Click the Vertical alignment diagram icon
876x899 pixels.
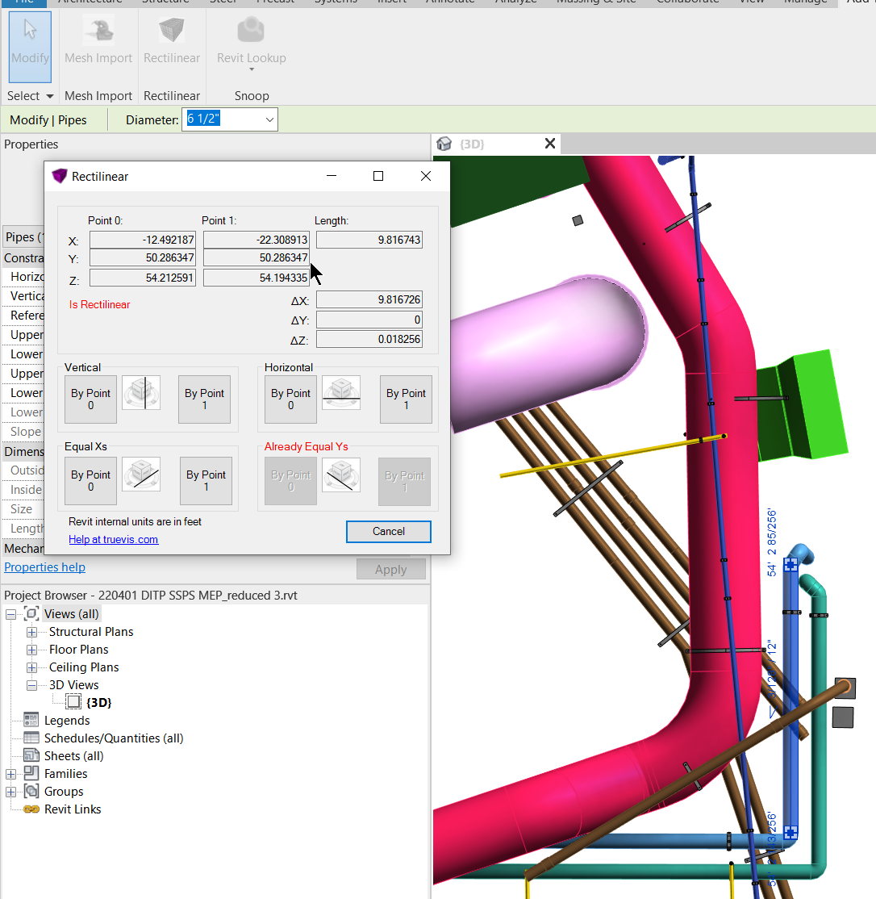pos(141,393)
